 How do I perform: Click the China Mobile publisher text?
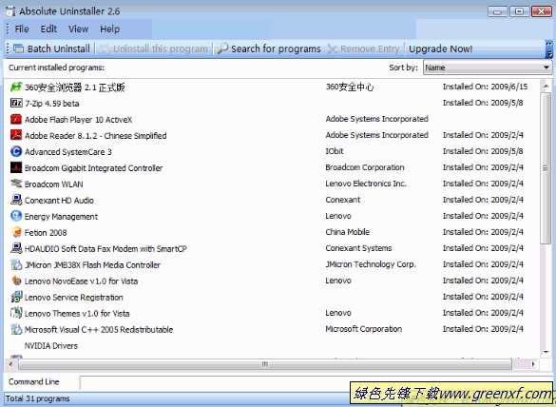click(x=348, y=232)
